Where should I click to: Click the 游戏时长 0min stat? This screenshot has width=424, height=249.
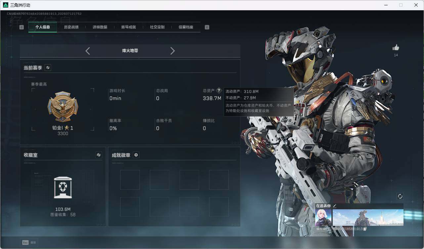(x=117, y=95)
